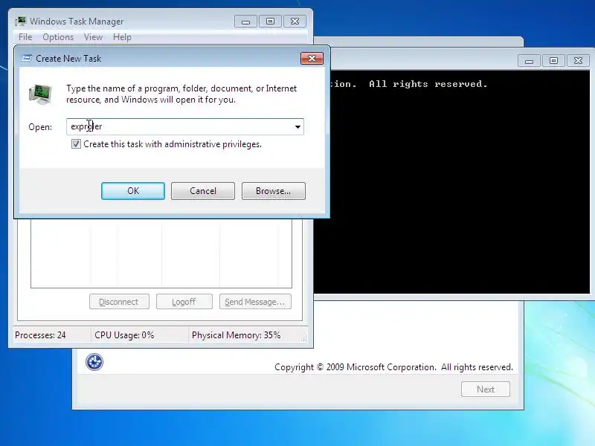Click the Task Manager resize grip
The height and width of the screenshot is (446, 595).
[x=304, y=339]
